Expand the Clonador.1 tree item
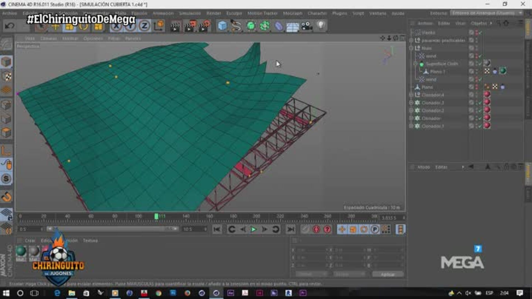Image resolution: width=532 pixels, height=299 pixels. pyautogui.click(x=411, y=126)
